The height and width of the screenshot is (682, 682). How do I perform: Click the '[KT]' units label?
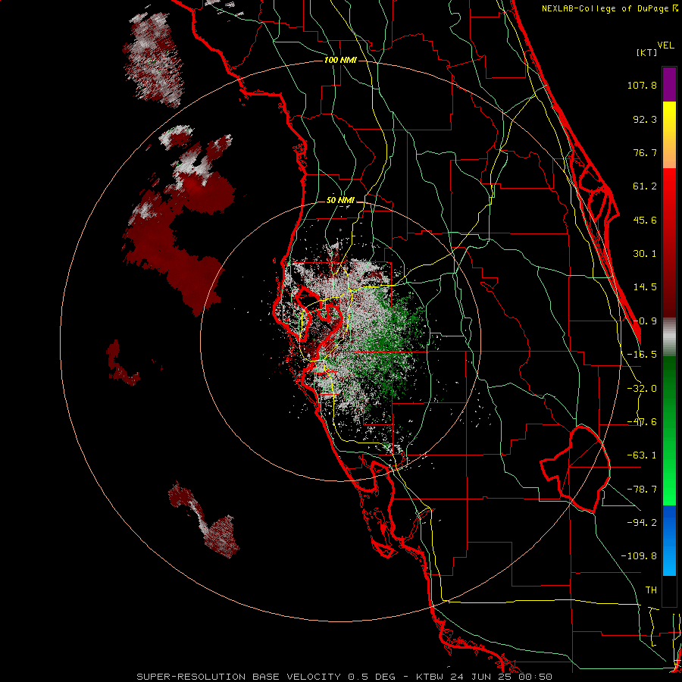tap(647, 52)
